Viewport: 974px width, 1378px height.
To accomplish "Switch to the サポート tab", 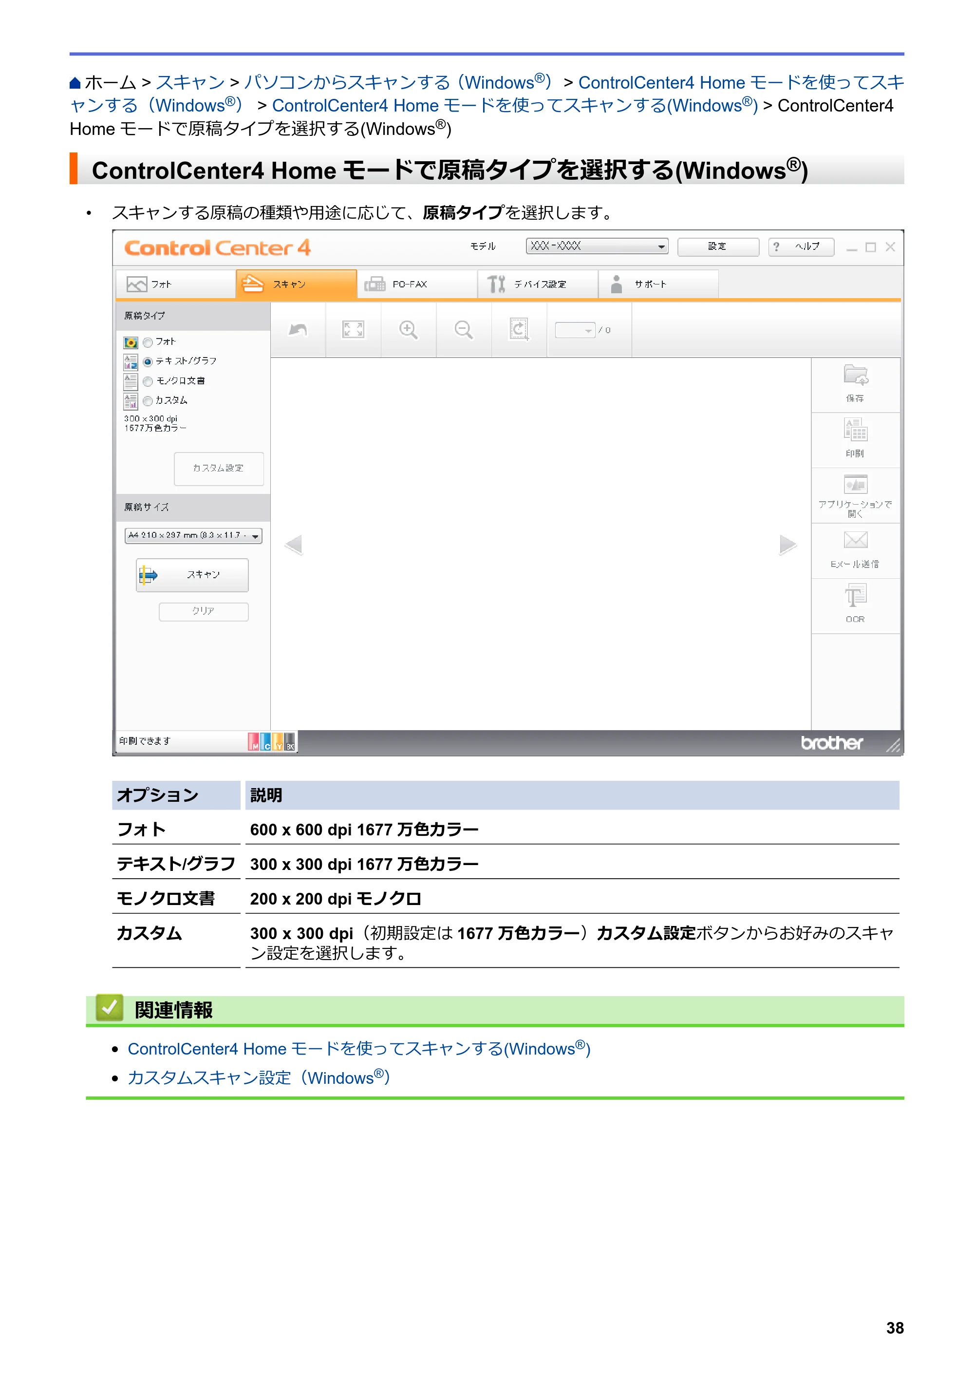I will point(658,284).
